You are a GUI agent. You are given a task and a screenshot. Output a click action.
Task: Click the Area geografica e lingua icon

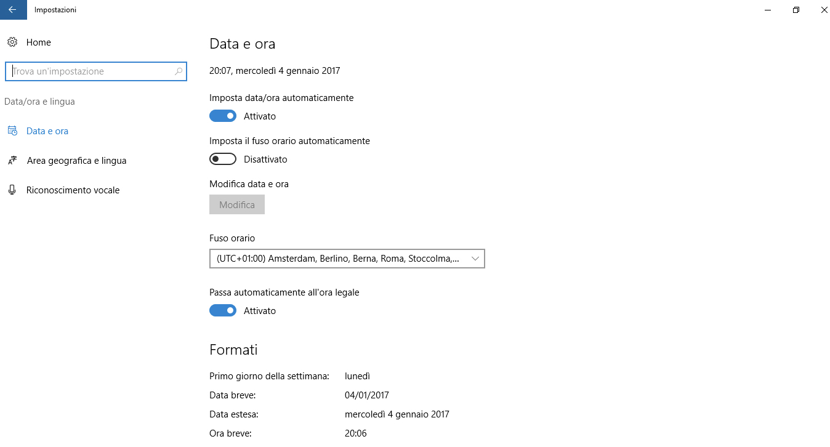12,161
